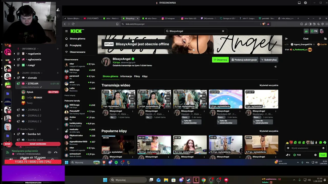The width and height of the screenshot is (328, 184).
Task: Toggle Discord noise suppression icon
Action: pos(49,153)
